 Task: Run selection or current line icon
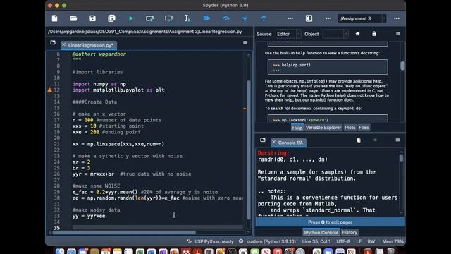click(187, 18)
